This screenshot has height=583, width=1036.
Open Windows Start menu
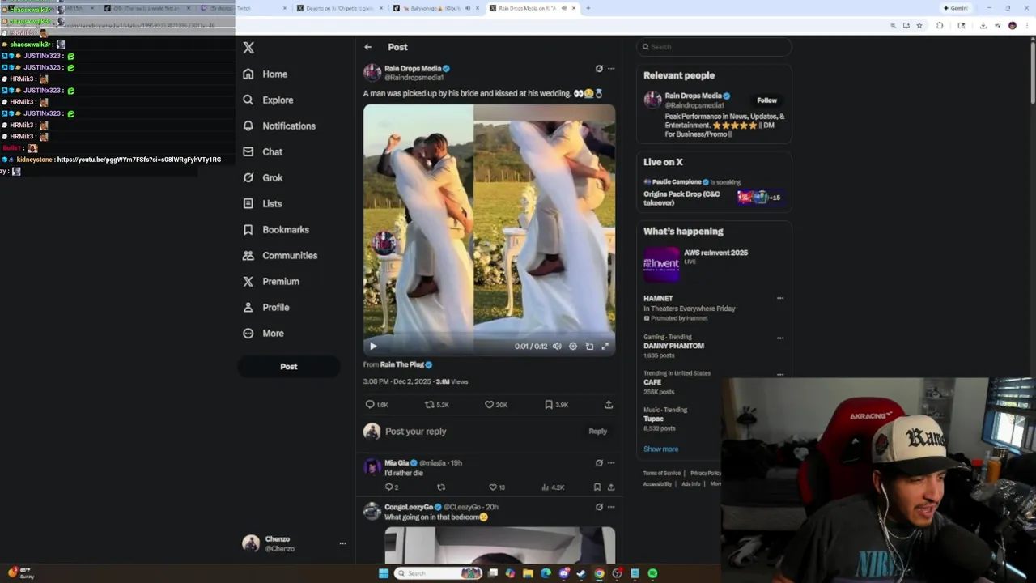(x=384, y=573)
